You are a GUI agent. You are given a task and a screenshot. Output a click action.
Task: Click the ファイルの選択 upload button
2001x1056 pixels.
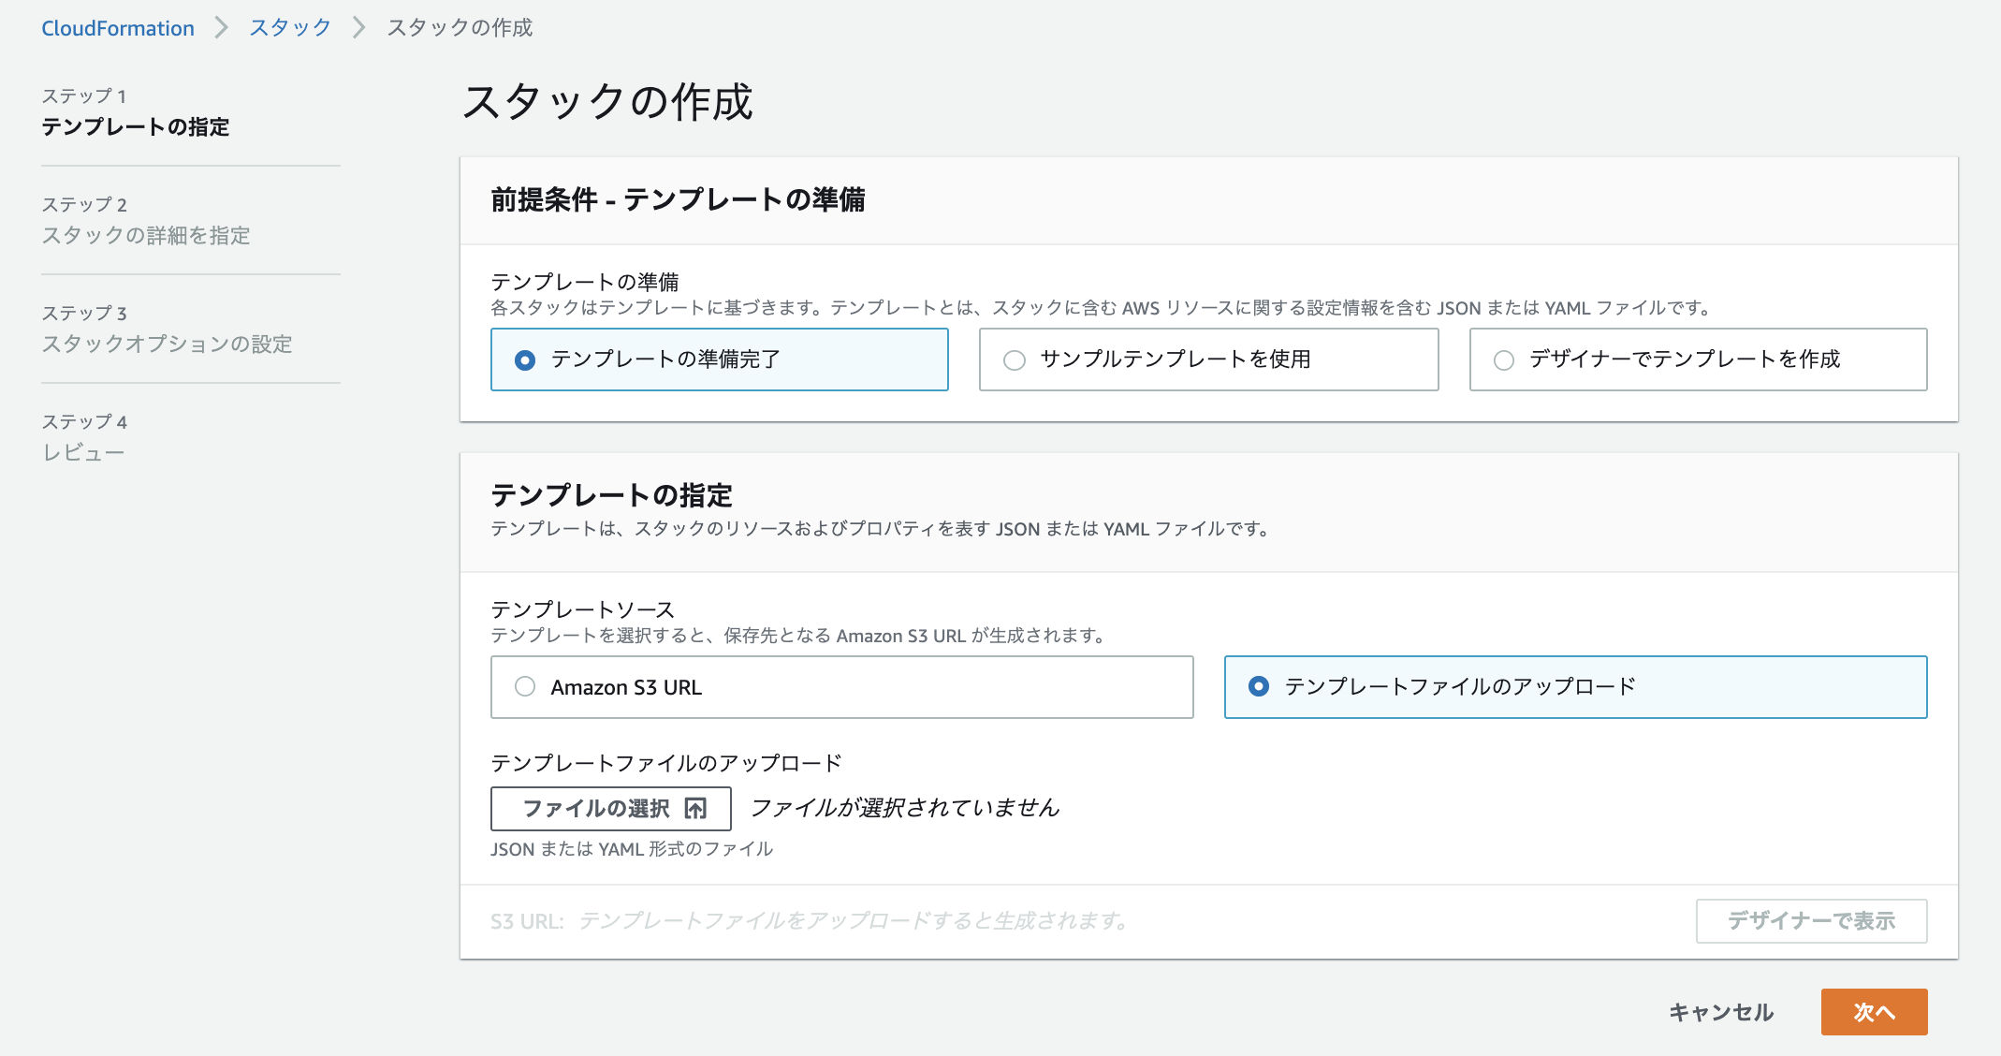pos(610,808)
